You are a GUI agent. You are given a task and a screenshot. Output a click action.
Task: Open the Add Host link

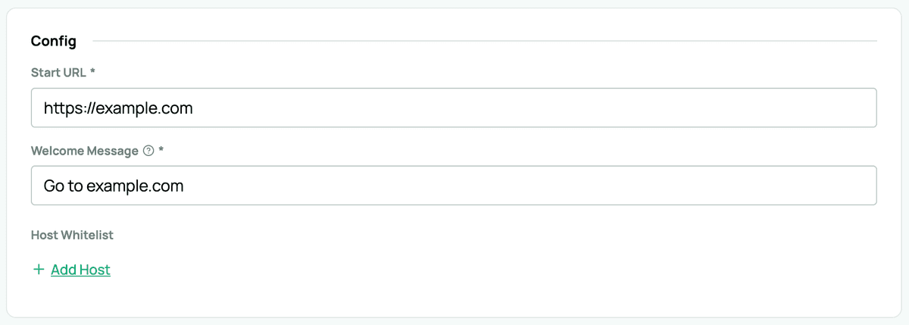(80, 270)
